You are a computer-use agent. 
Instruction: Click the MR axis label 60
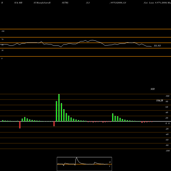tap(167, 107)
